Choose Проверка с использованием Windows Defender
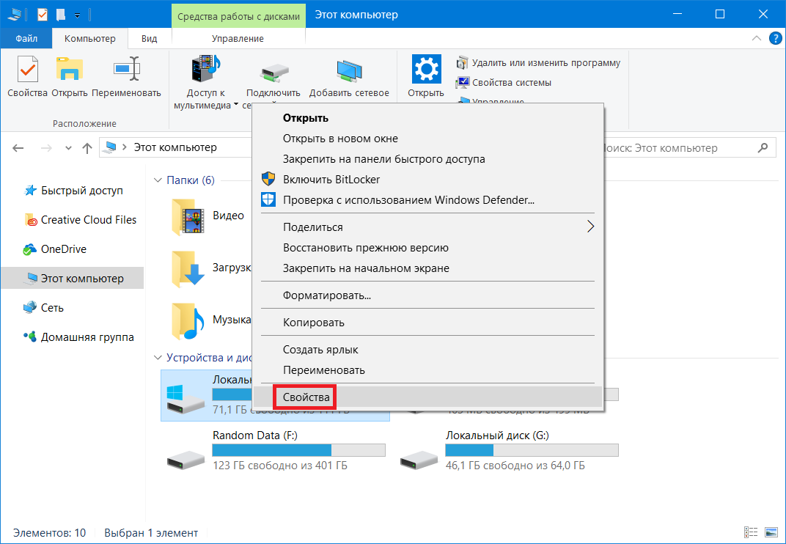The width and height of the screenshot is (786, 544). (x=427, y=200)
